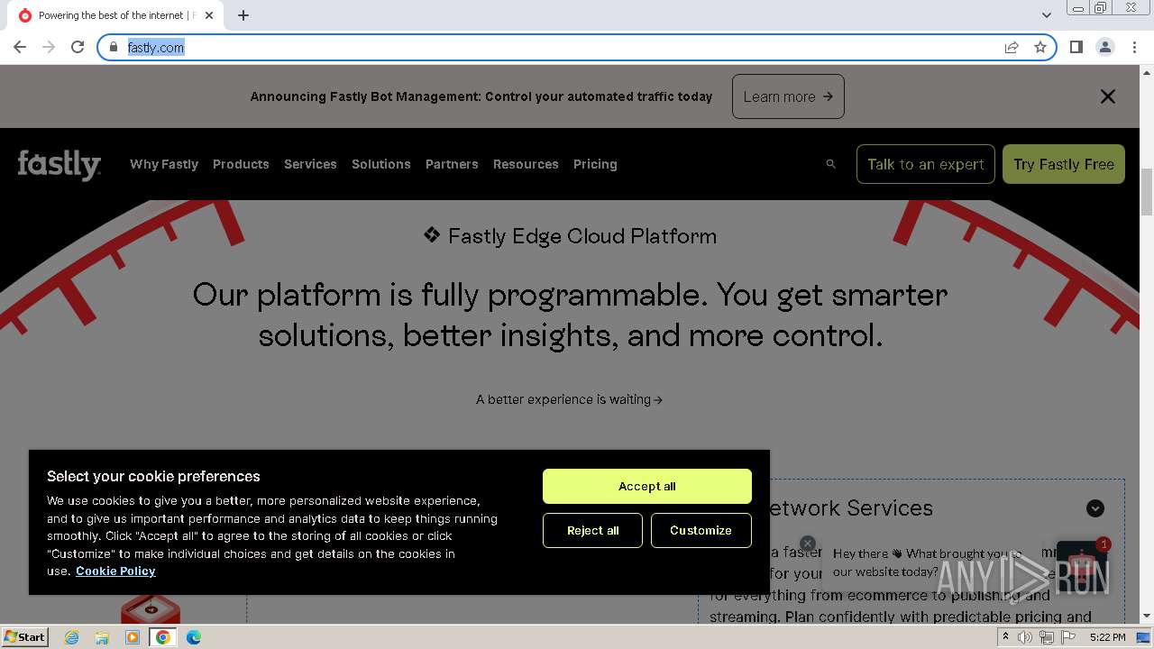The width and height of the screenshot is (1154, 649).
Task: Customize cookie preferences
Action: coord(701,531)
